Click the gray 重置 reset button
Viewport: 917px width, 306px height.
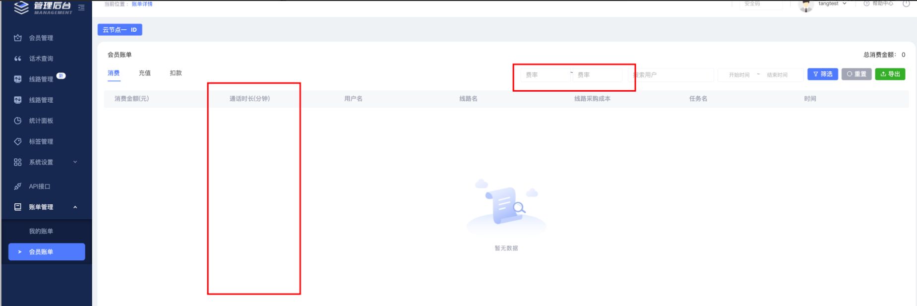point(856,74)
